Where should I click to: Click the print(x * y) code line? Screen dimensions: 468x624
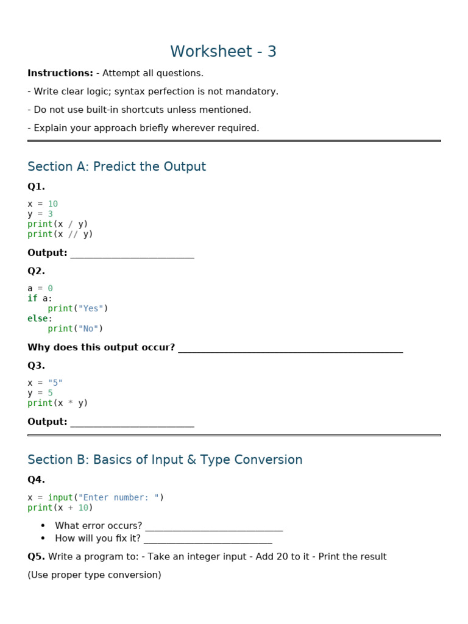coord(58,403)
